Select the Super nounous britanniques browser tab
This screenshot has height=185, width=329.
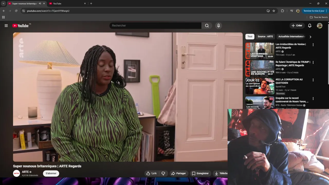(x=24, y=4)
